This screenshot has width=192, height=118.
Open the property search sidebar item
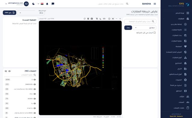point(179,35)
